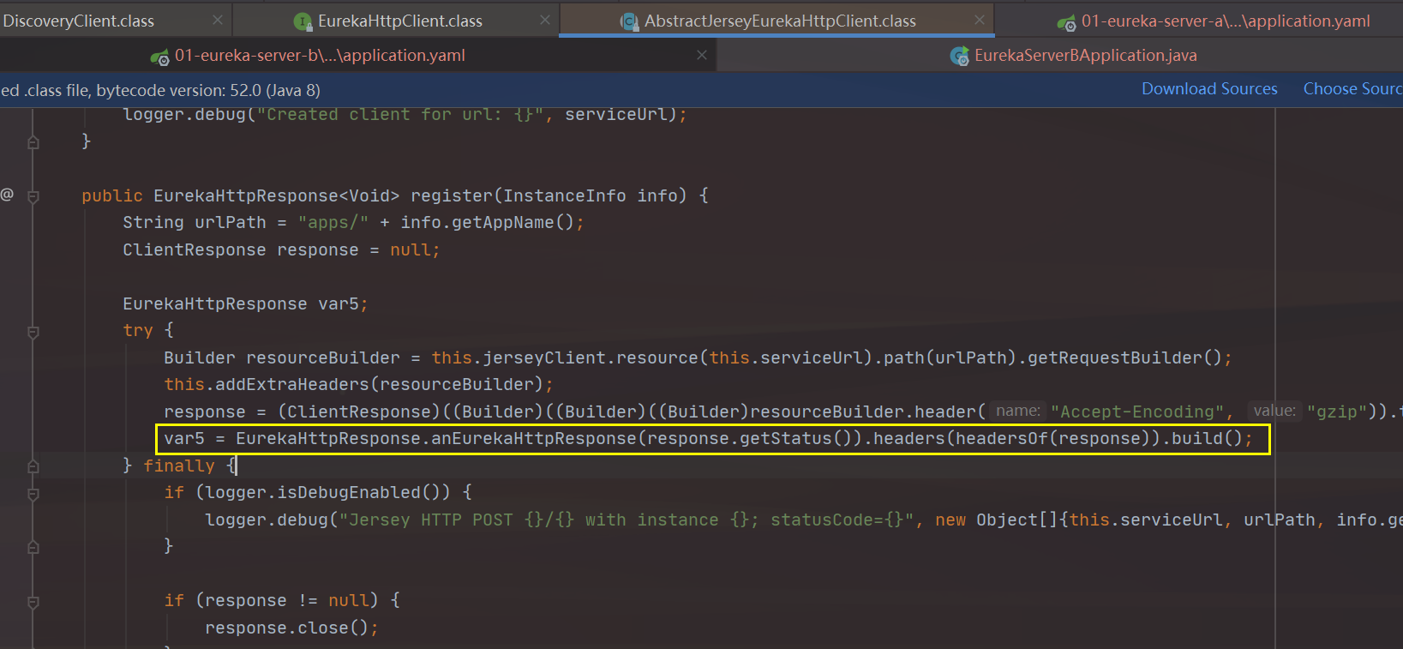Viewport: 1403px width, 649px height.
Task: Click the 'response != null' condition
Action: point(286,600)
